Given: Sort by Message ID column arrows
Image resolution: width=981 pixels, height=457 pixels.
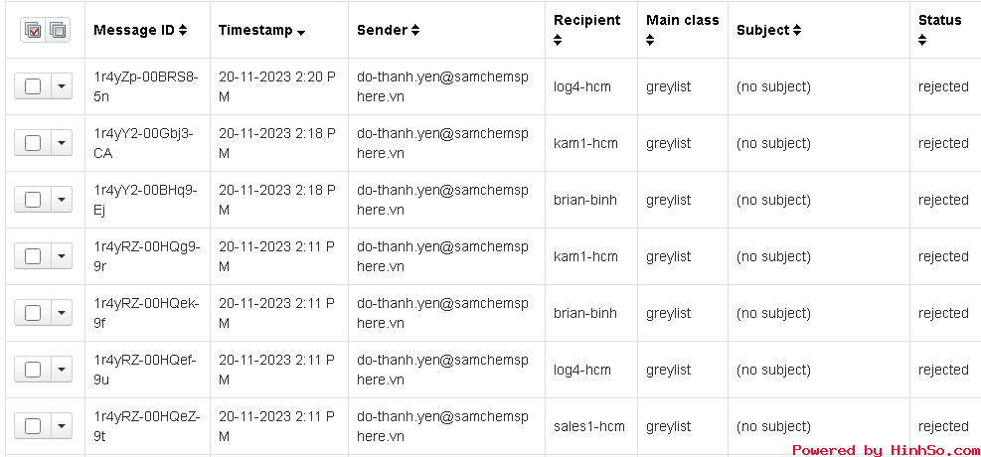Looking at the screenshot, I should click(183, 30).
